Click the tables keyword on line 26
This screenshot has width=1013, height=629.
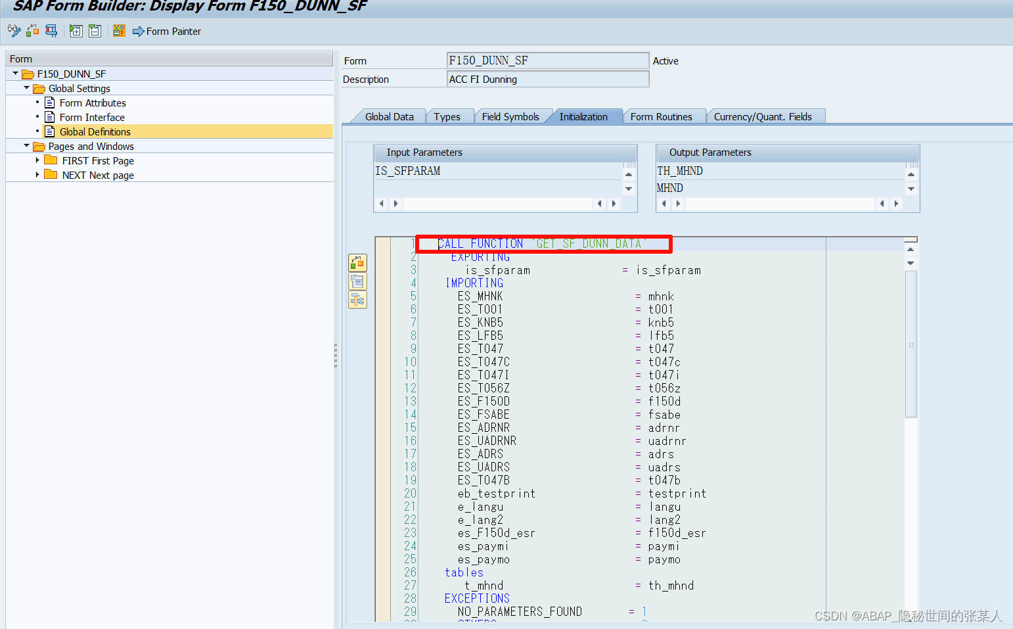(464, 572)
